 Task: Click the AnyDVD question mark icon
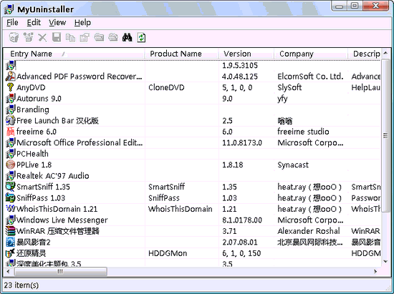point(10,87)
